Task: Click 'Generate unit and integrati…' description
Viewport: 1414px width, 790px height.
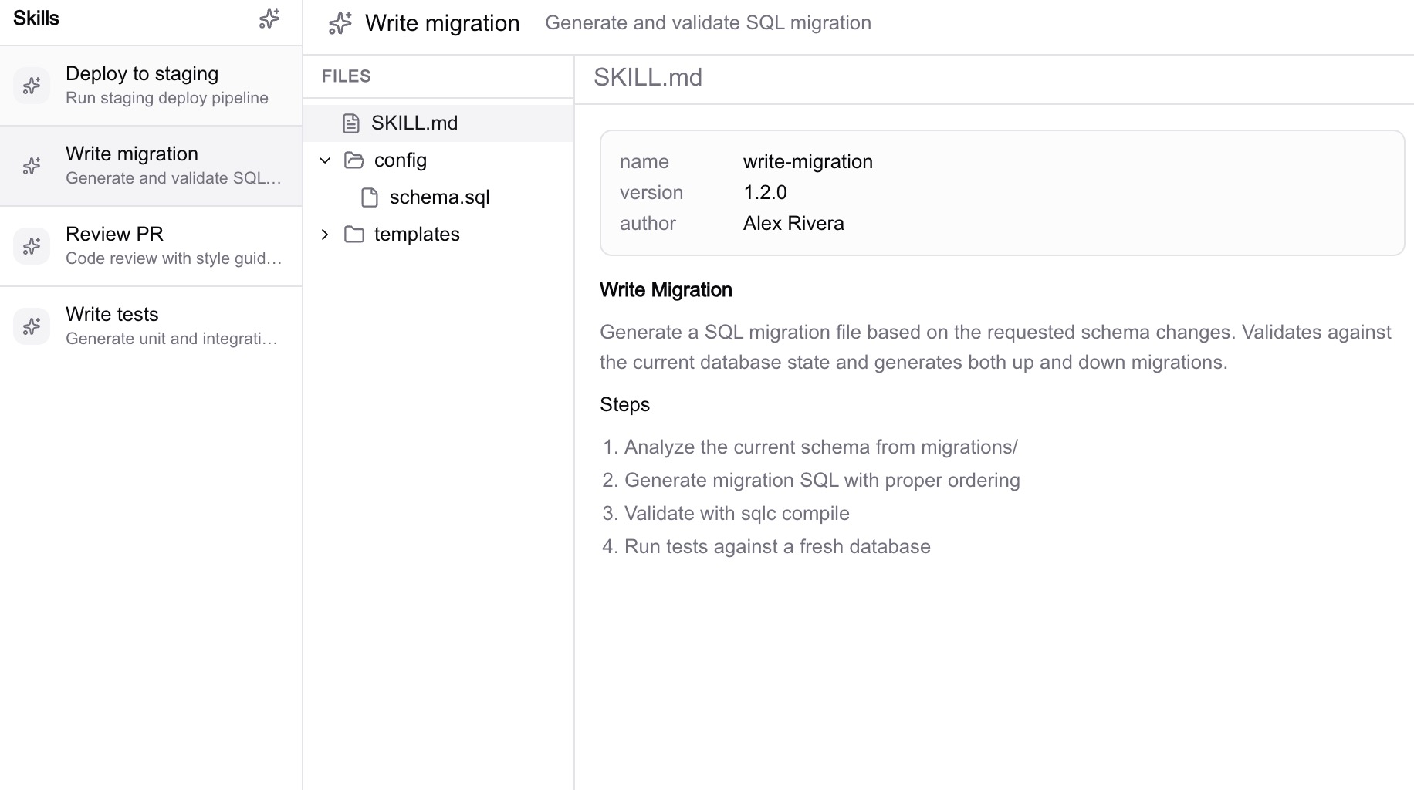Action: pos(171,339)
